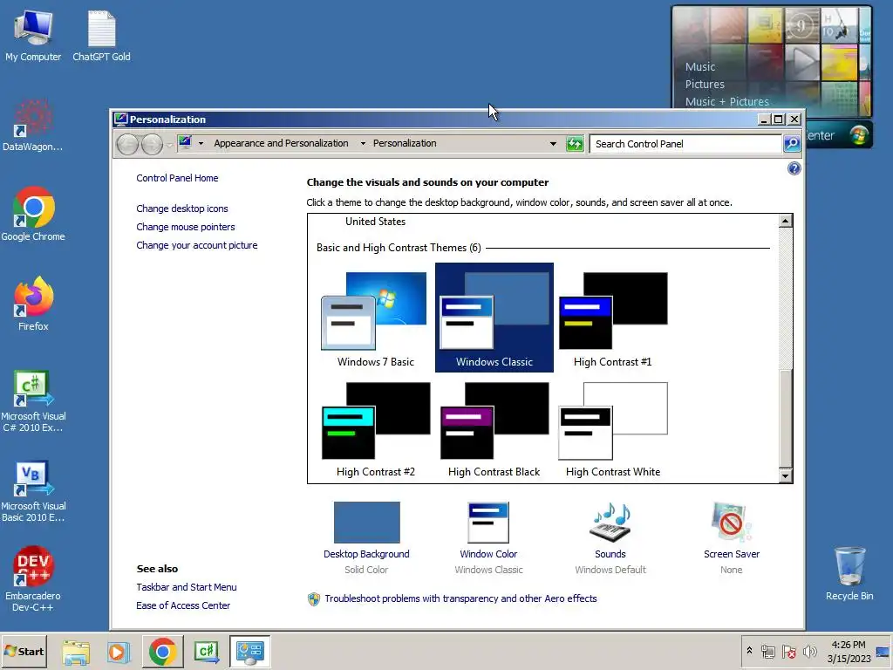Select the High Contrast #2 theme

click(x=375, y=427)
